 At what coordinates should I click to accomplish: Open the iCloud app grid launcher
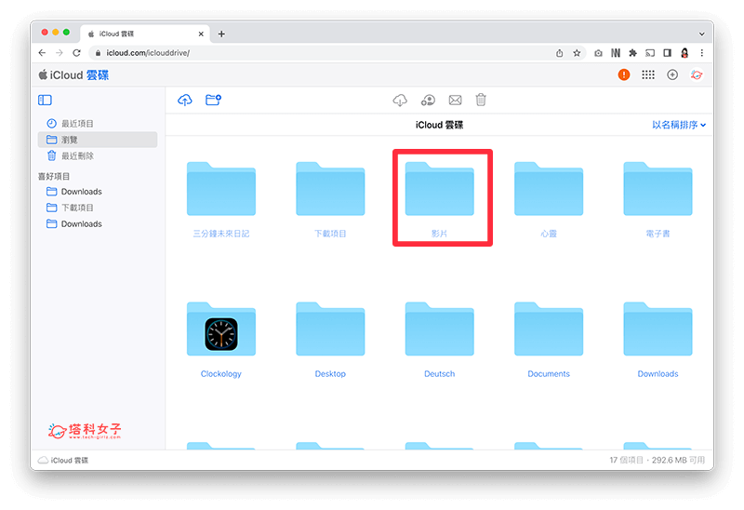pos(647,74)
